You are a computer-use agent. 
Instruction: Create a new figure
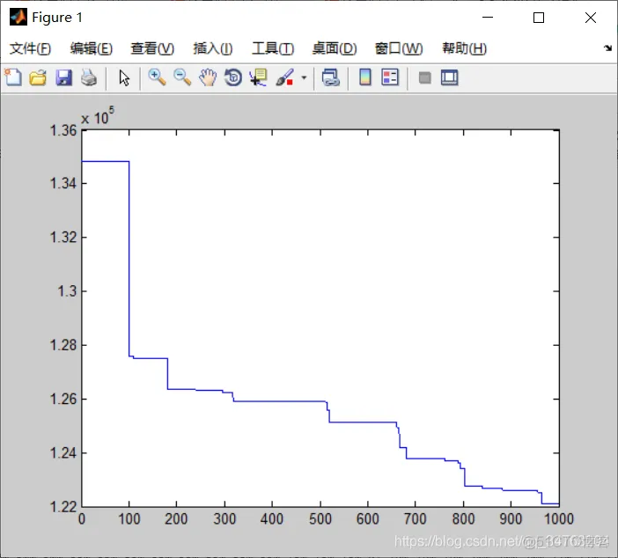click(x=13, y=77)
